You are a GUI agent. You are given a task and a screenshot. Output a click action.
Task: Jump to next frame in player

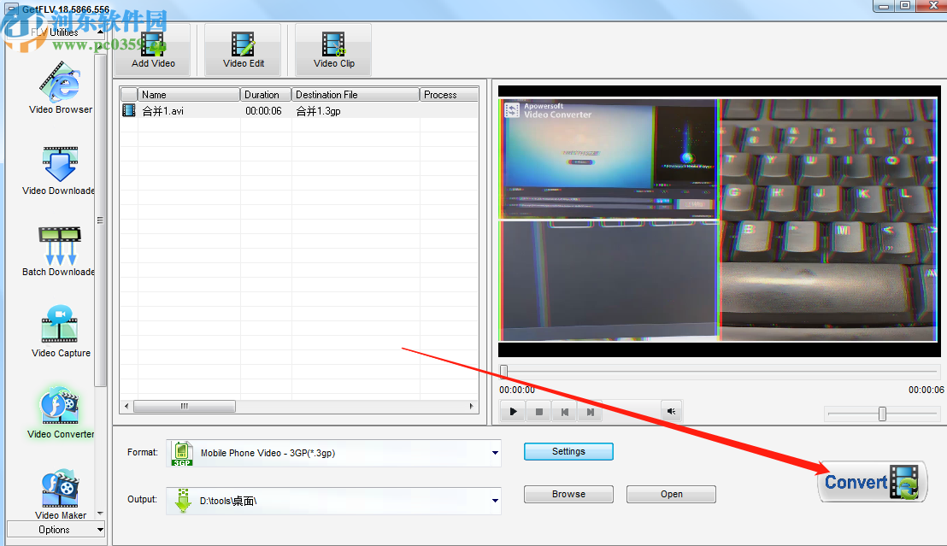tap(590, 412)
